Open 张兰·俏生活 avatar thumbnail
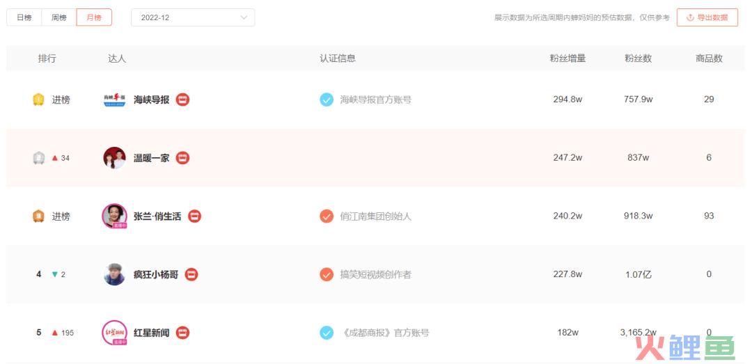Image resolution: width=752 pixels, height=364 pixels. [115, 216]
